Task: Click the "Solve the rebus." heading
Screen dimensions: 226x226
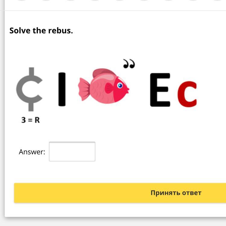Action: point(41,30)
